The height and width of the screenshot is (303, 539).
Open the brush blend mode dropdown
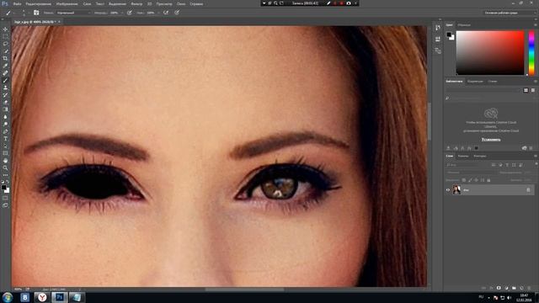click(73, 13)
